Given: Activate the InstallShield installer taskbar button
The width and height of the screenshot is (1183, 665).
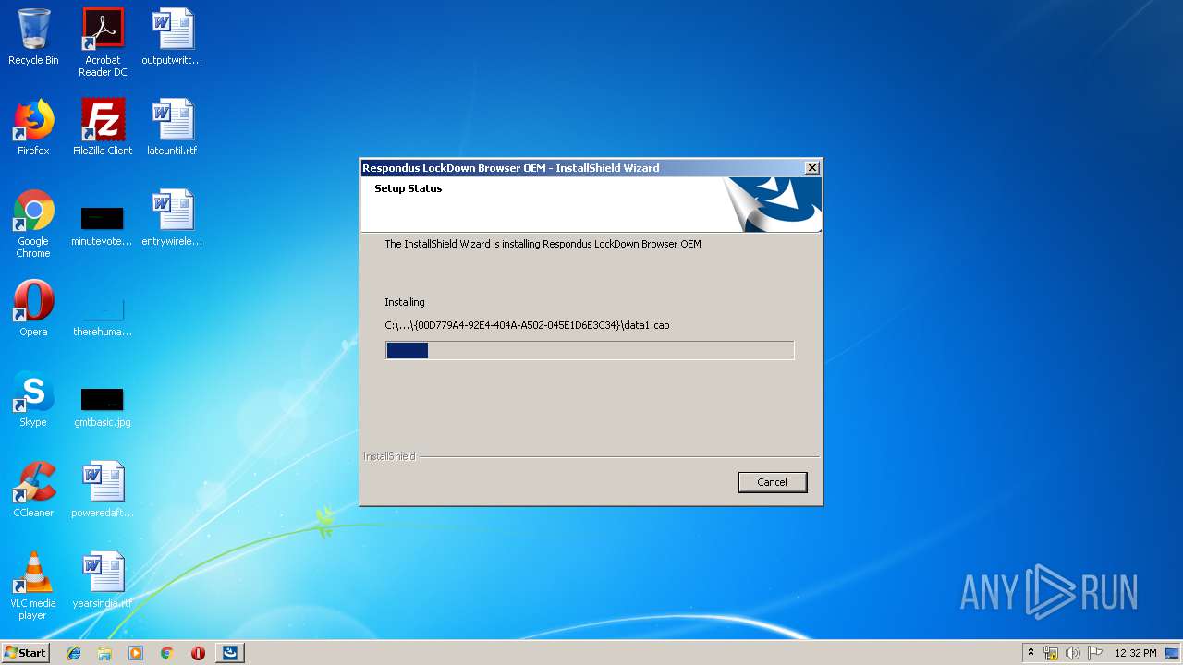Looking at the screenshot, I should pos(230,653).
